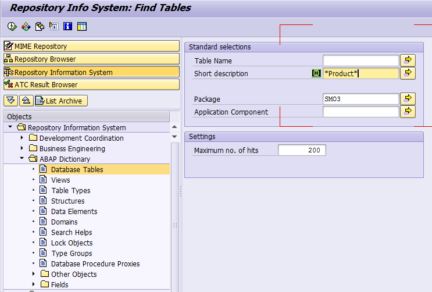The width and height of the screenshot is (432, 292).
Task: Click the Views document icon
Action: pyautogui.click(x=43, y=179)
